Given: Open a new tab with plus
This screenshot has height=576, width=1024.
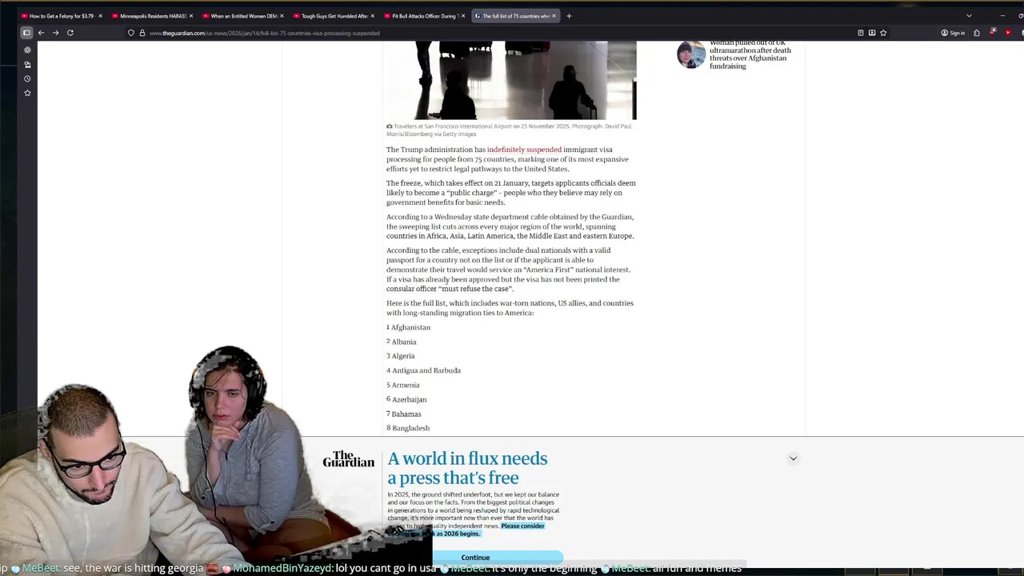Looking at the screenshot, I should pyautogui.click(x=569, y=16).
